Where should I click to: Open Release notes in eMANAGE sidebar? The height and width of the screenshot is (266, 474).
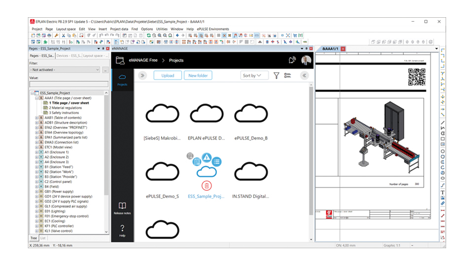pos(123,208)
